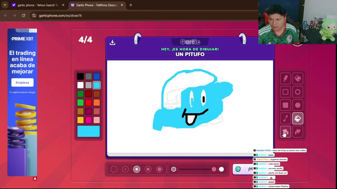The height and width of the screenshot is (189, 337).
Task: Choose the empty rectangle shape tool
Action: pos(285,92)
